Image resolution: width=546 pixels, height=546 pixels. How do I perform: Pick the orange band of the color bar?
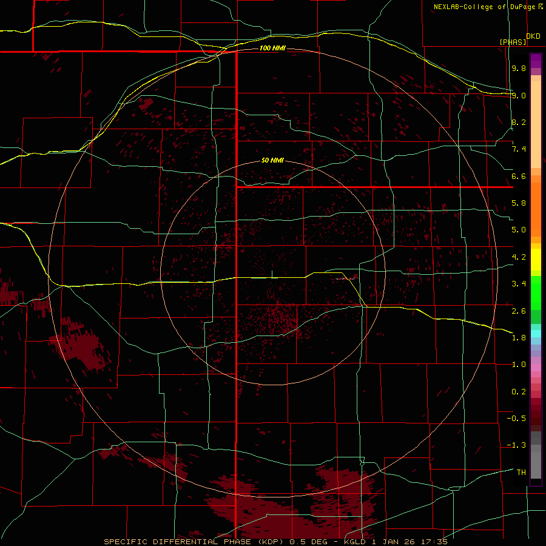(x=536, y=210)
